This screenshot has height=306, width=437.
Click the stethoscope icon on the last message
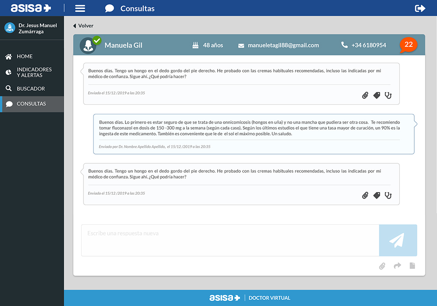(x=388, y=196)
